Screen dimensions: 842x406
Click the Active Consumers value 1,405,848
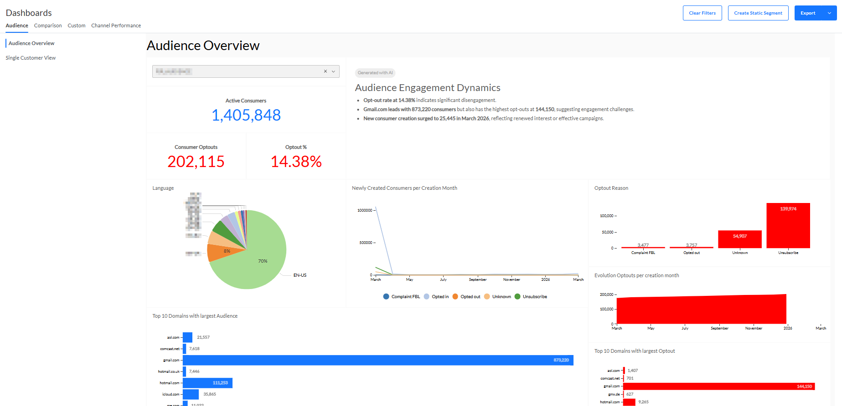(246, 115)
